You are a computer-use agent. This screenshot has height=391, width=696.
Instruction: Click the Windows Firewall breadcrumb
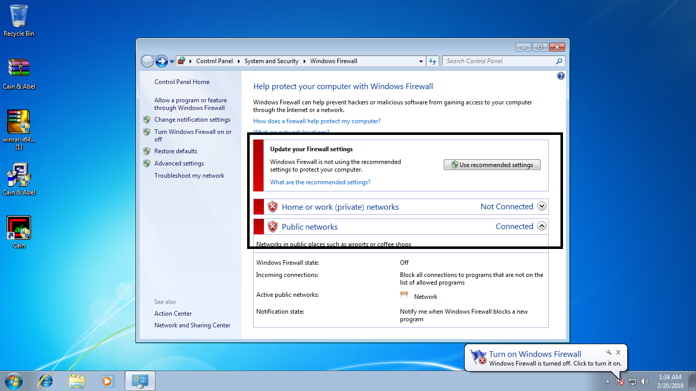click(334, 61)
